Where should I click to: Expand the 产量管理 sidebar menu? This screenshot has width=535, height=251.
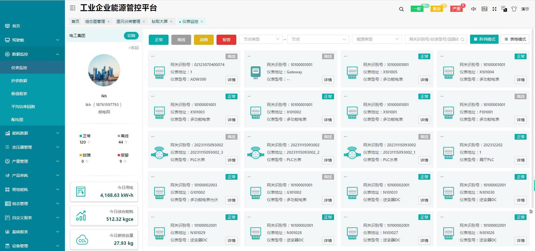(32, 161)
